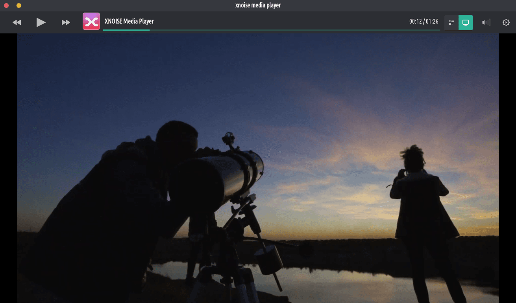Open the volume control icon

[x=486, y=22]
